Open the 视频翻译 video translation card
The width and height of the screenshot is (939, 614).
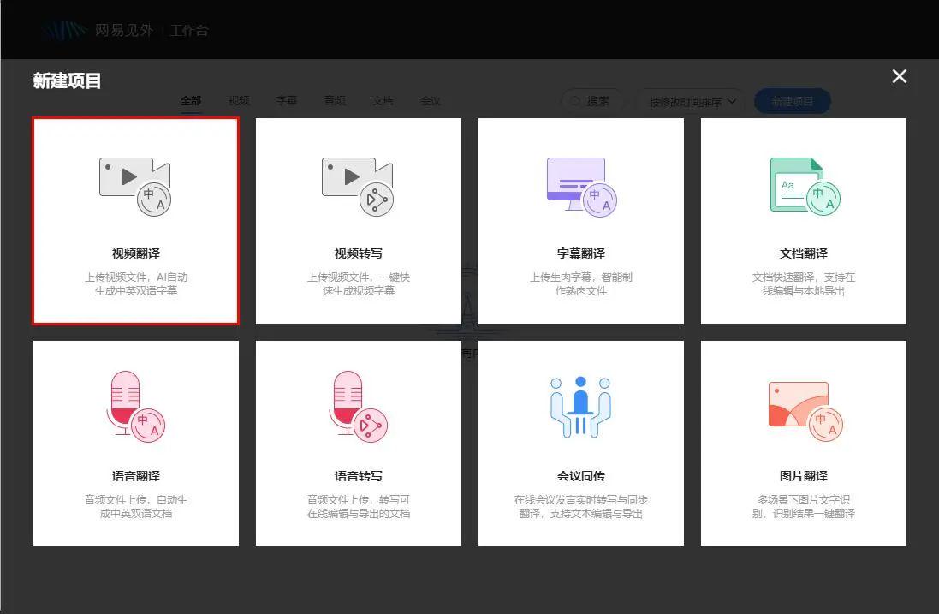click(x=135, y=221)
